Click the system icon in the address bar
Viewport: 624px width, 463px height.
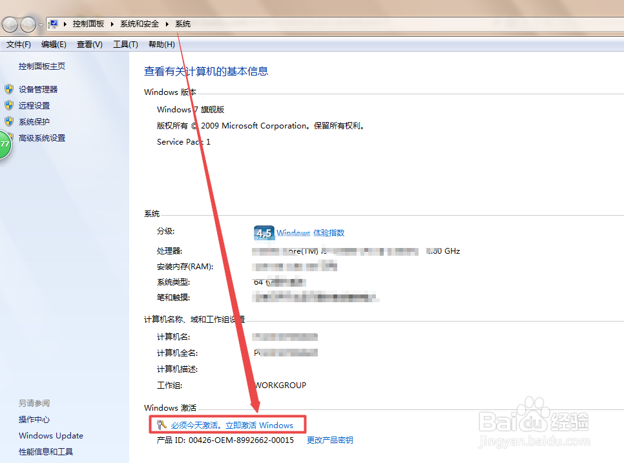tap(54, 23)
